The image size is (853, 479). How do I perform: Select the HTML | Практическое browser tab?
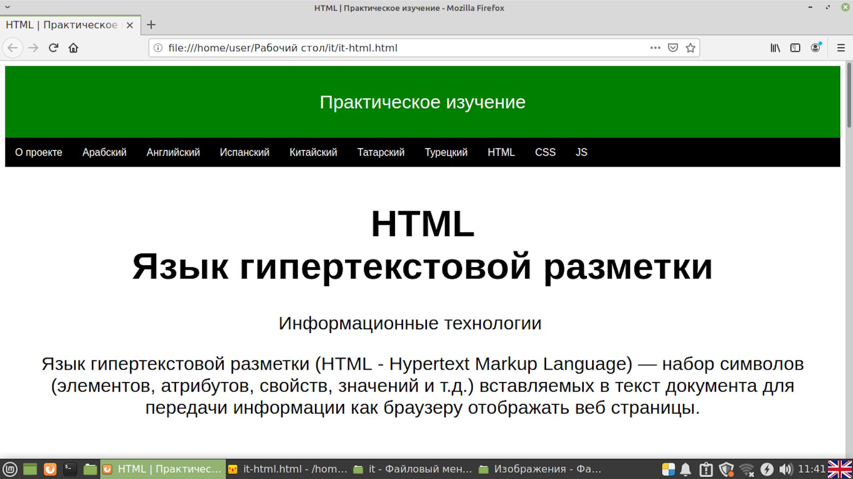point(70,25)
